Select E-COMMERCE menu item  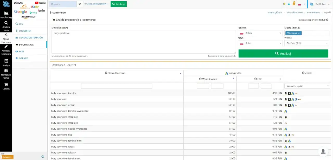pos(30,44)
